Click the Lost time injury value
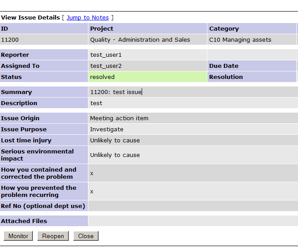 (x=115, y=140)
